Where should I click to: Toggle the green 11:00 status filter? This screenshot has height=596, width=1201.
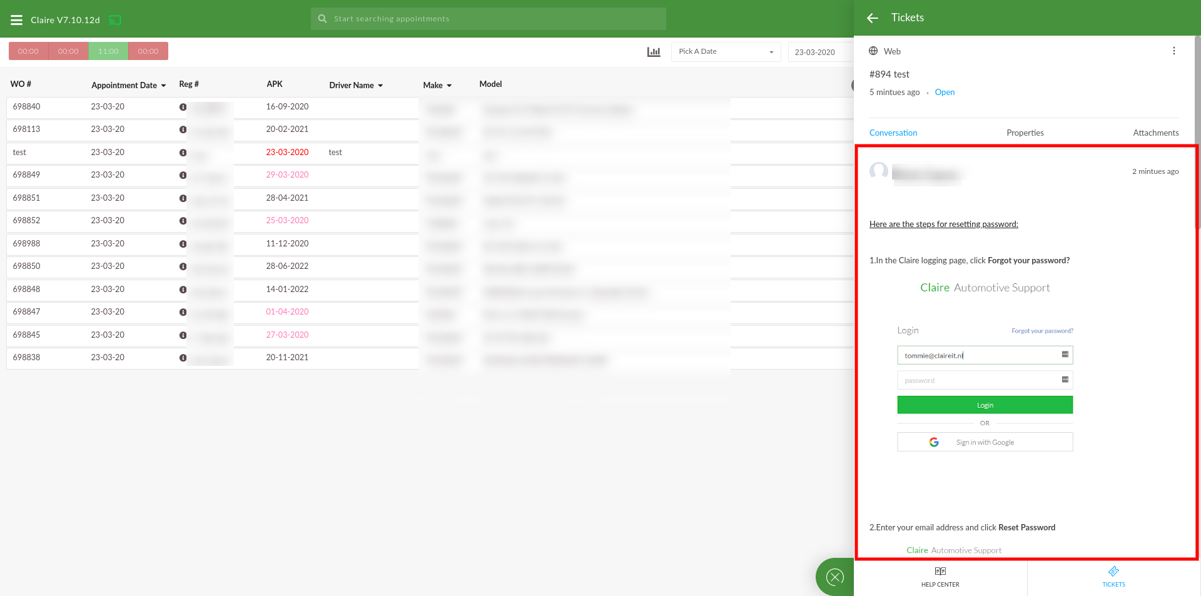coord(108,51)
